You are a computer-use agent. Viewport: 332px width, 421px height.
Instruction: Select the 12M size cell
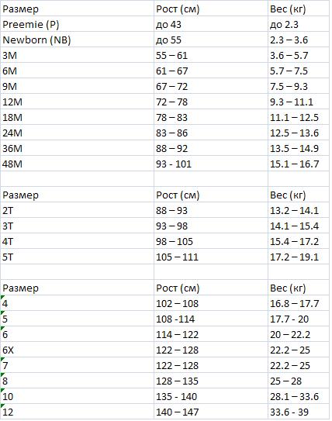point(77,102)
